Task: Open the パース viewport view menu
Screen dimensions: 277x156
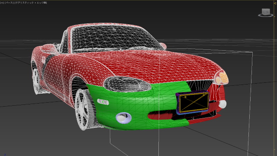Action: click(x=9, y=3)
